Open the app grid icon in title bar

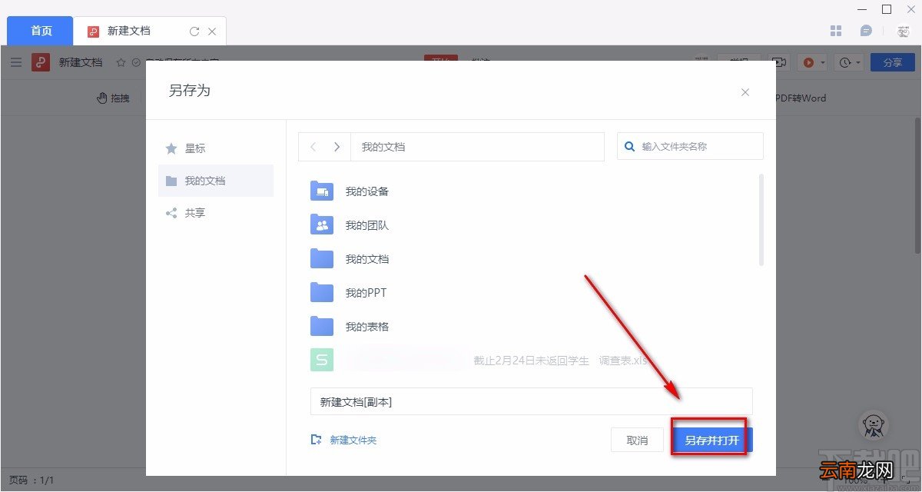(836, 31)
